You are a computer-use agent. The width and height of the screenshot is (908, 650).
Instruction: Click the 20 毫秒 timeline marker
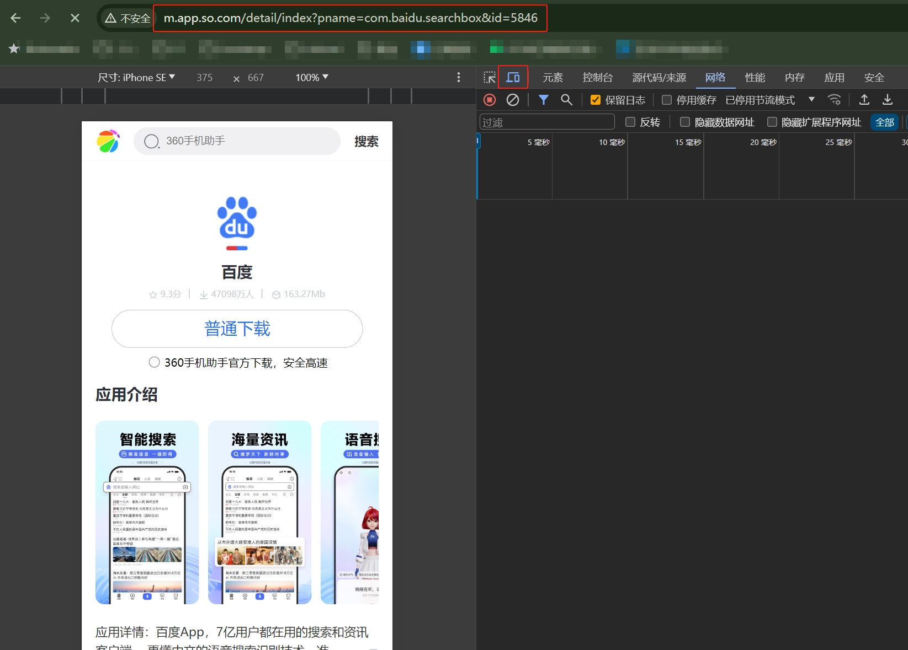763,142
